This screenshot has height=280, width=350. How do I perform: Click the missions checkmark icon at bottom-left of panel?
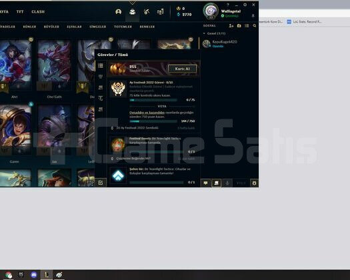(101, 183)
